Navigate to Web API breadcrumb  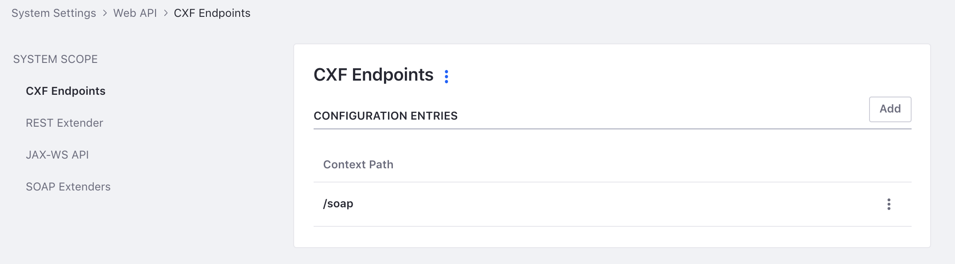click(135, 13)
